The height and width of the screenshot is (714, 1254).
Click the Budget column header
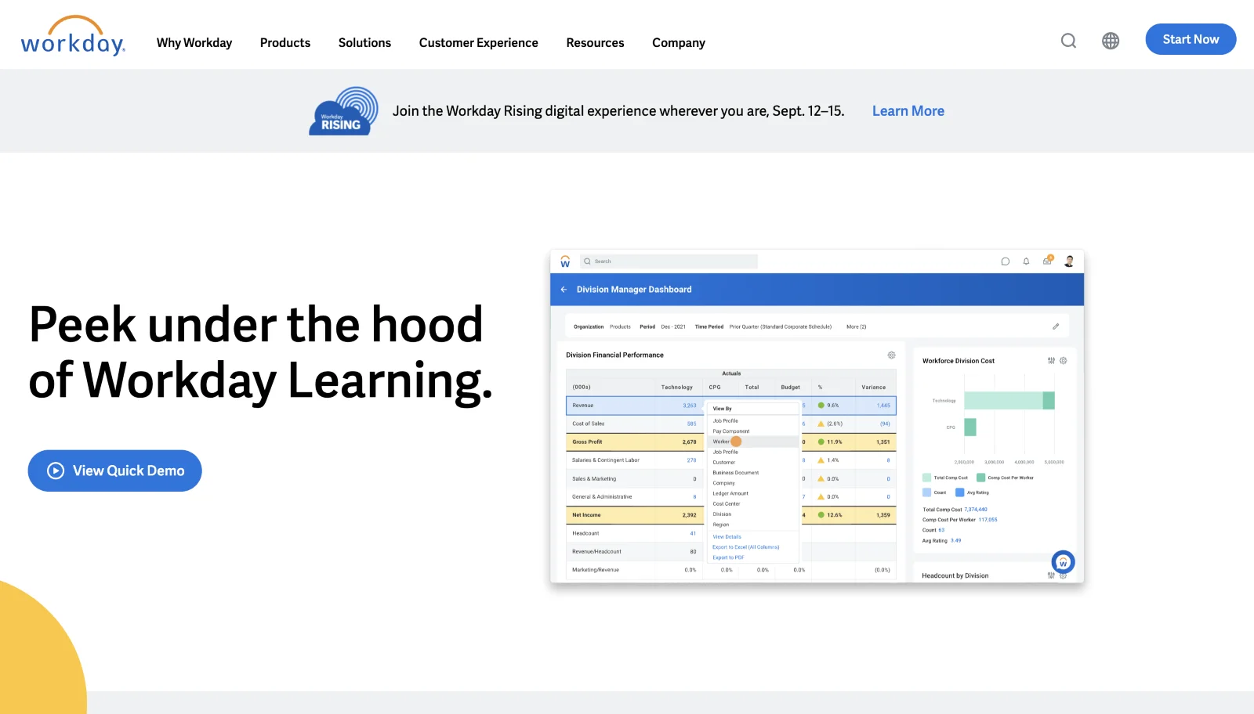(790, 388)
